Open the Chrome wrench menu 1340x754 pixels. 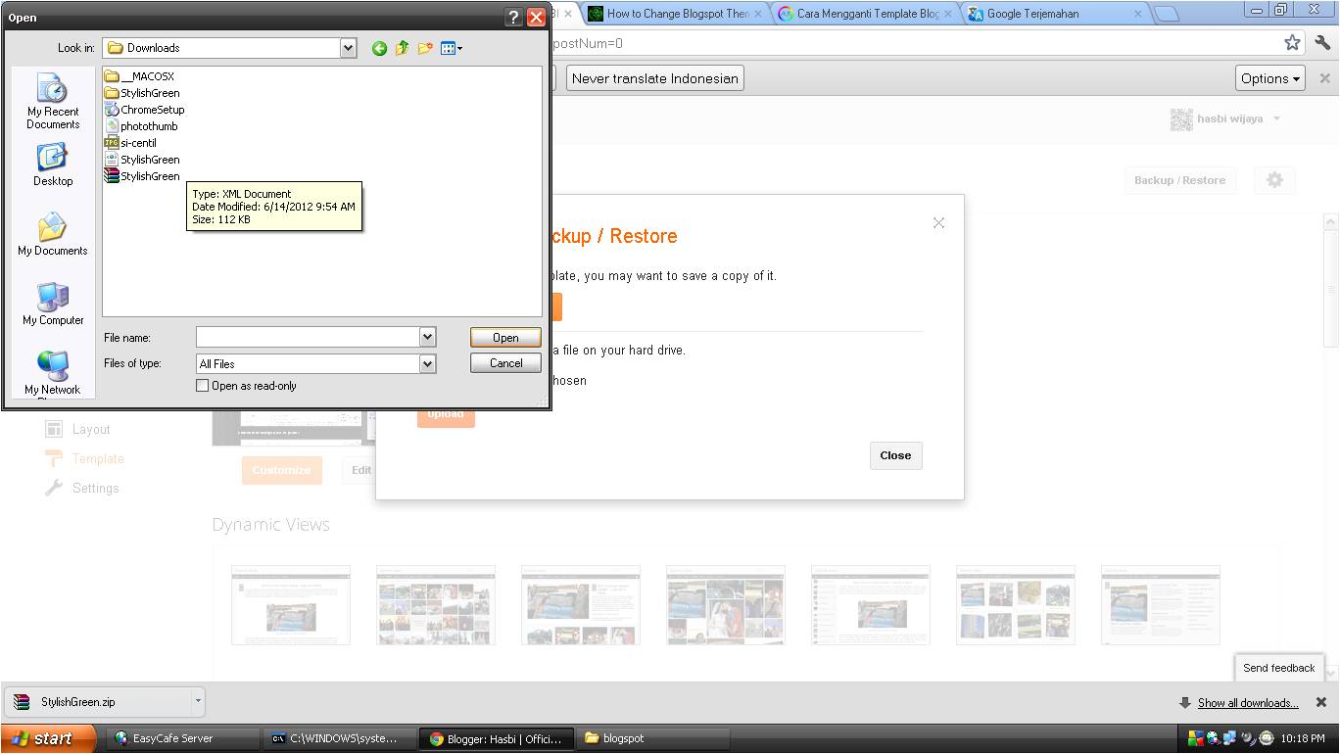click(1323, 43)
